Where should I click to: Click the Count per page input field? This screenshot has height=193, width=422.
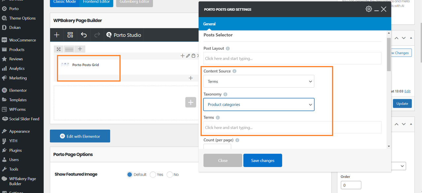coord(217,147)
